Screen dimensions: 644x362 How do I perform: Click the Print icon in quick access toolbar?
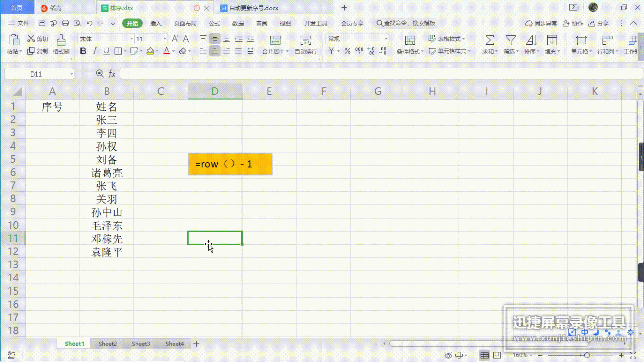[65, 23]
